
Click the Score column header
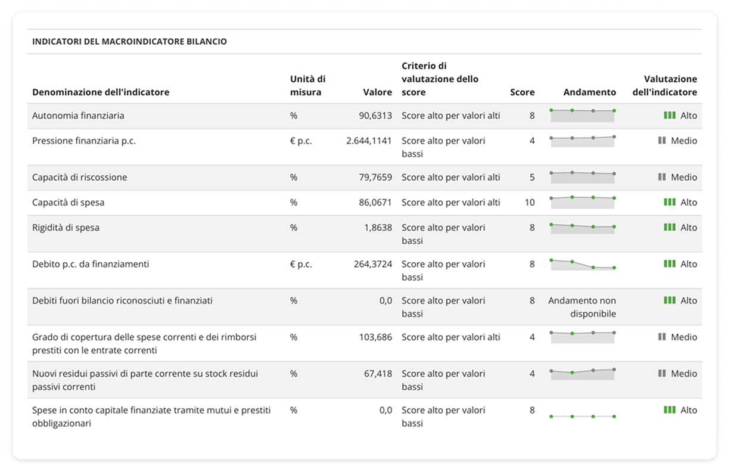tap(522, 92)
